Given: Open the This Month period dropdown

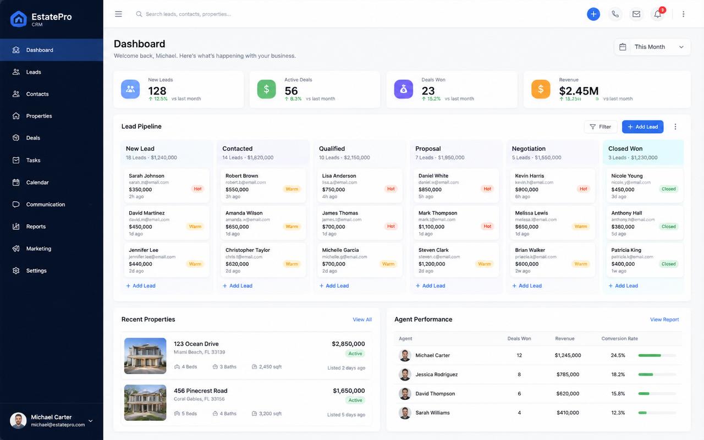Looking at the screenshot, I should tap(652, 47).
